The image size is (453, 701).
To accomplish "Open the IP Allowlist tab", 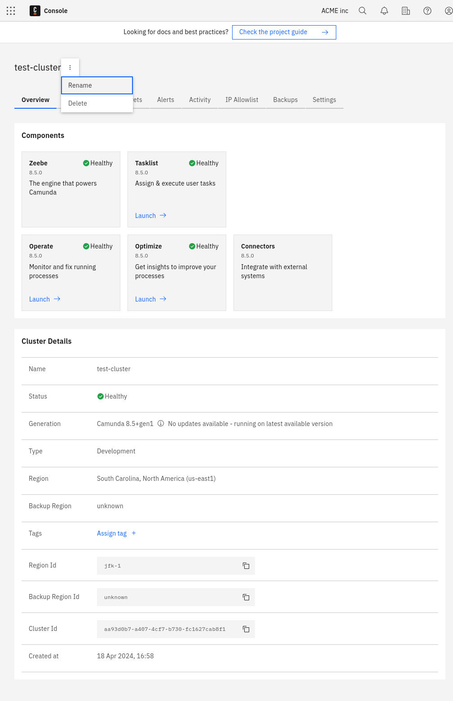I will [242, 100].
